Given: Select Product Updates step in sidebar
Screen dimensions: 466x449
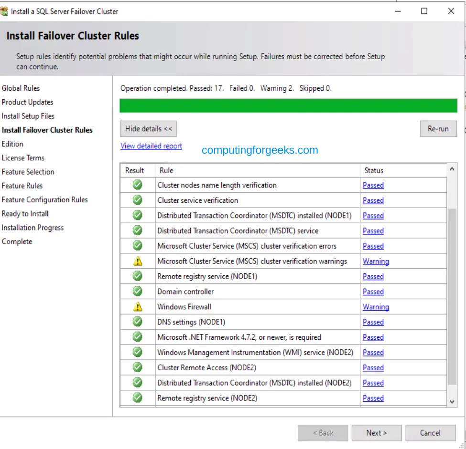Looking at the screenshot, I should coord(27,102).
